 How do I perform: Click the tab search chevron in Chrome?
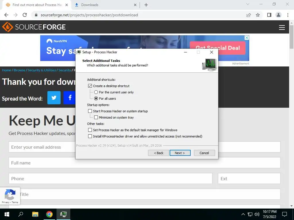[x=248, y=4]
